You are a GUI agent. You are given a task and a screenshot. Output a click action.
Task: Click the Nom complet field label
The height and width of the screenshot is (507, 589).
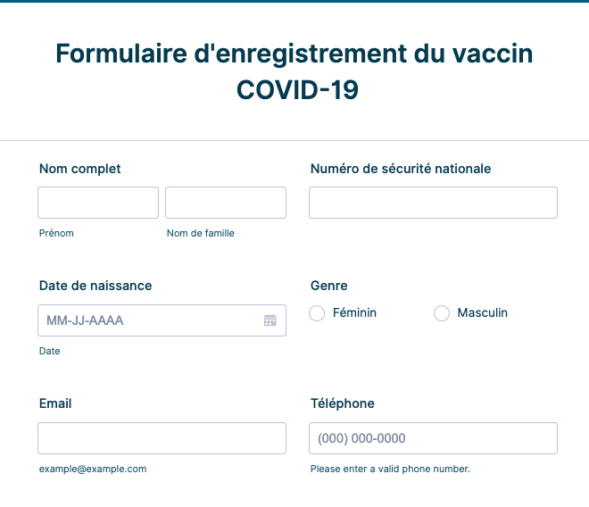(x=80, y=169)
